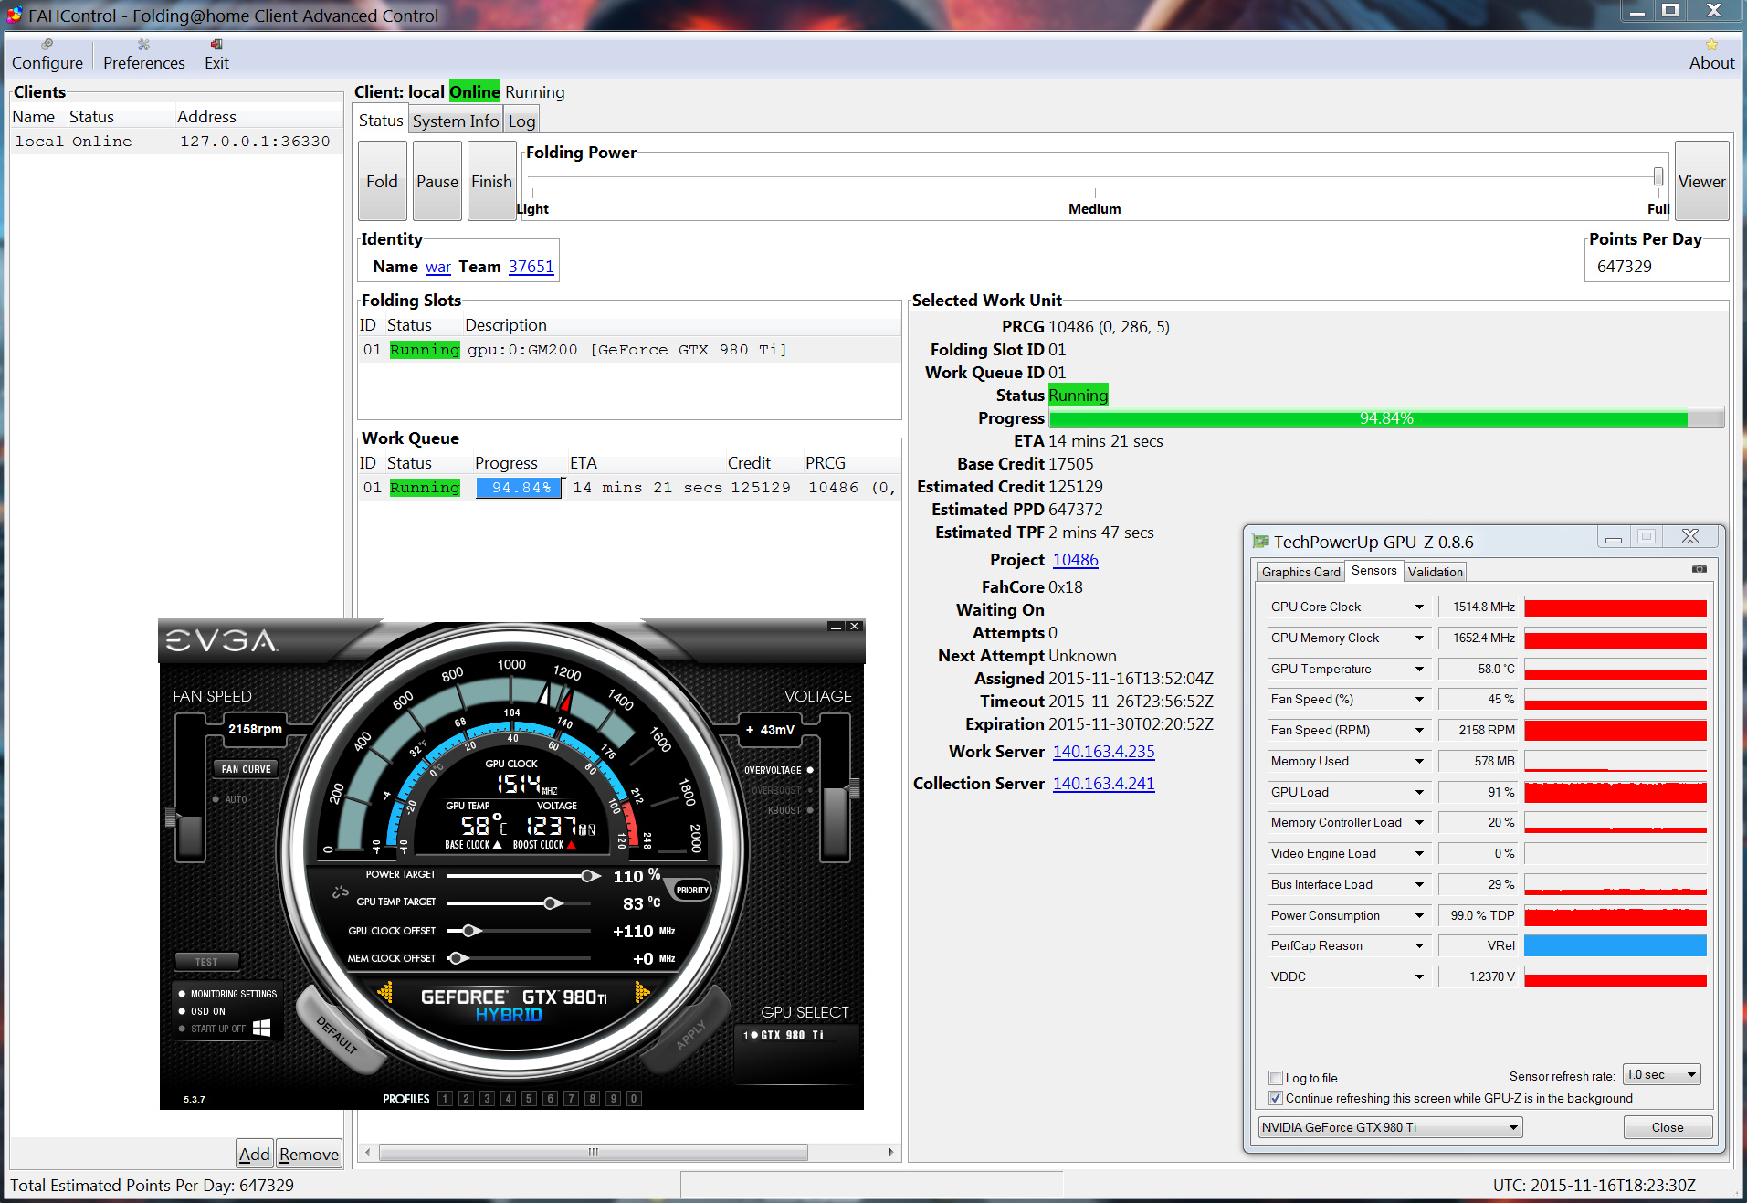Open the Viewer button
Viewport: 1747px width, 1203px height.
tap(1701, 181)
